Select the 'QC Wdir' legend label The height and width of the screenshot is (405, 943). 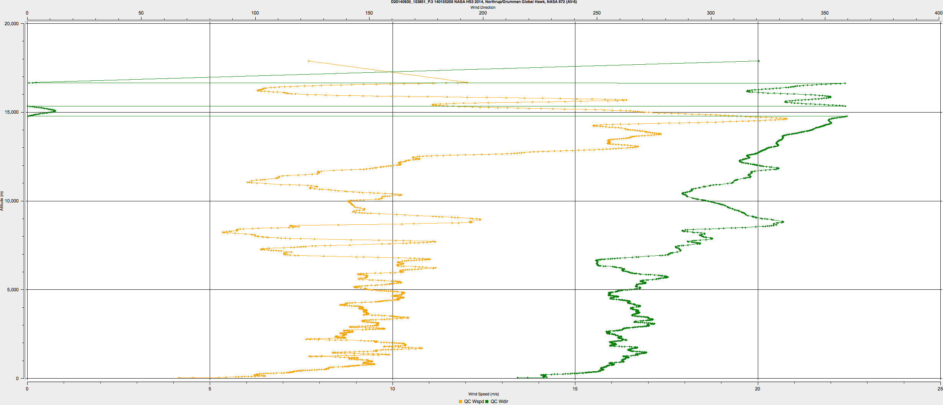click(x=499, y=402)
